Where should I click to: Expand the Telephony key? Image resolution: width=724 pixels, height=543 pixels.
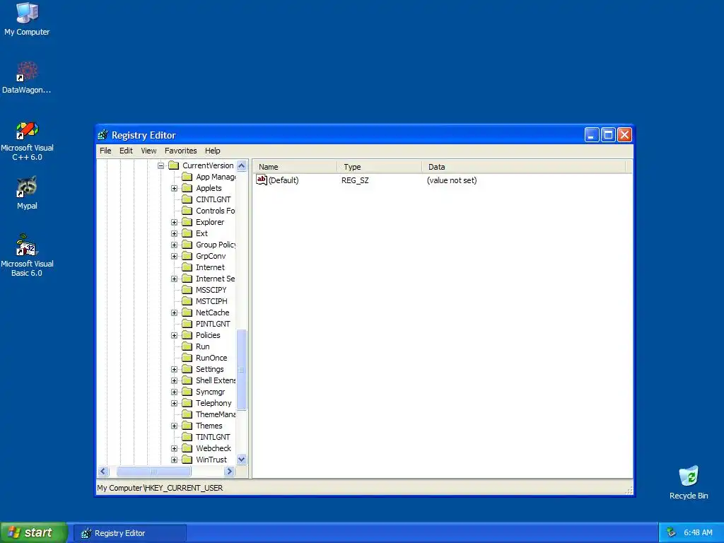click(x=174, y=403)
